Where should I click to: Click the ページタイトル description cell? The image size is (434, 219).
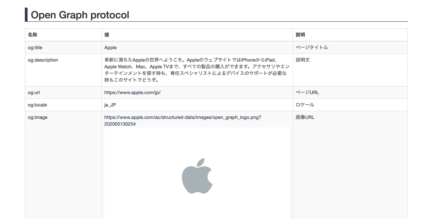click(x=312, y=48)
